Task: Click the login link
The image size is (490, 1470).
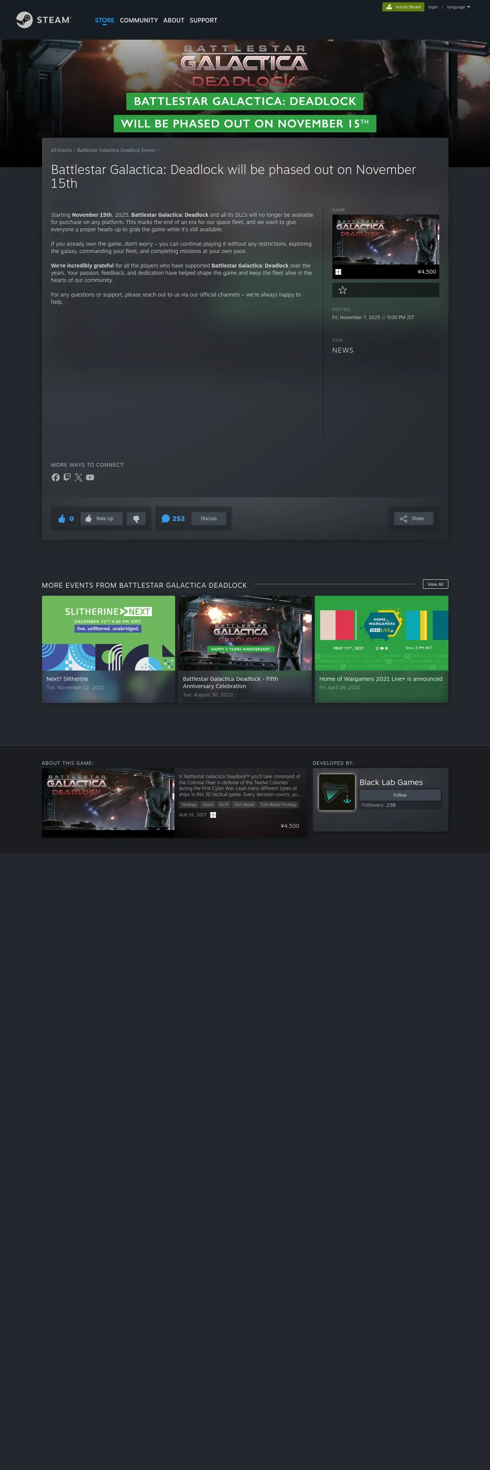Action: [x=433, y=7]
